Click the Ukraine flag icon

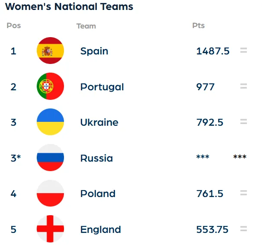(x=51, y=122)
